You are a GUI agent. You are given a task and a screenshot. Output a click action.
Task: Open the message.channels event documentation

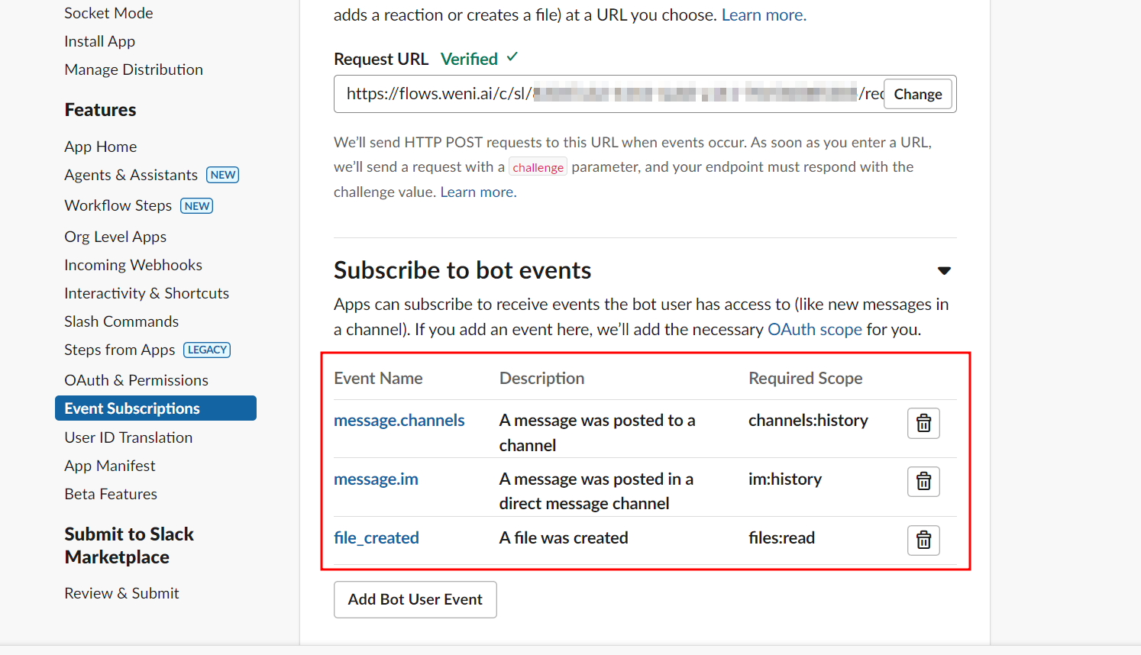pos(399,420)
